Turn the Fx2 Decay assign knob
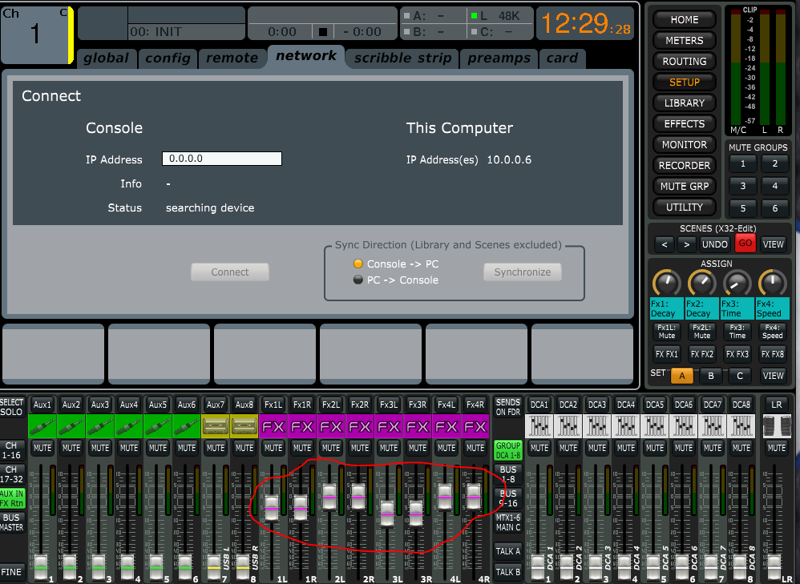 701,283
